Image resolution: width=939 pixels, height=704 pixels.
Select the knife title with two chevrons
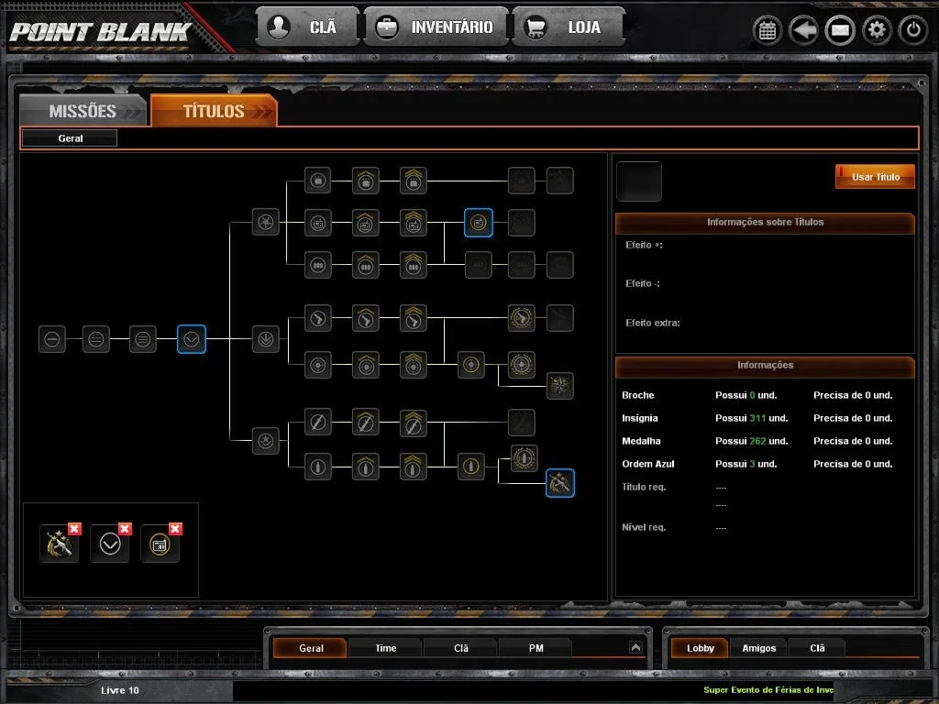(x=414, y=423)
